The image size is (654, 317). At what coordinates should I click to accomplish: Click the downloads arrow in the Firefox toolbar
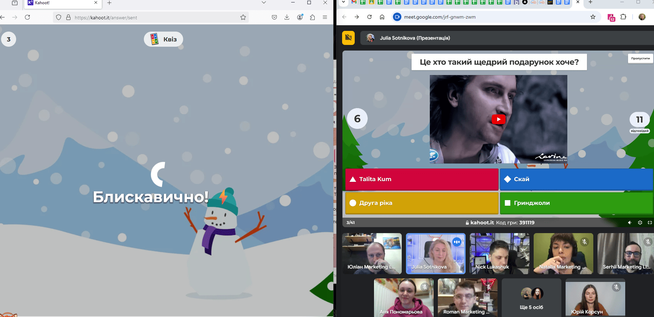287,17
